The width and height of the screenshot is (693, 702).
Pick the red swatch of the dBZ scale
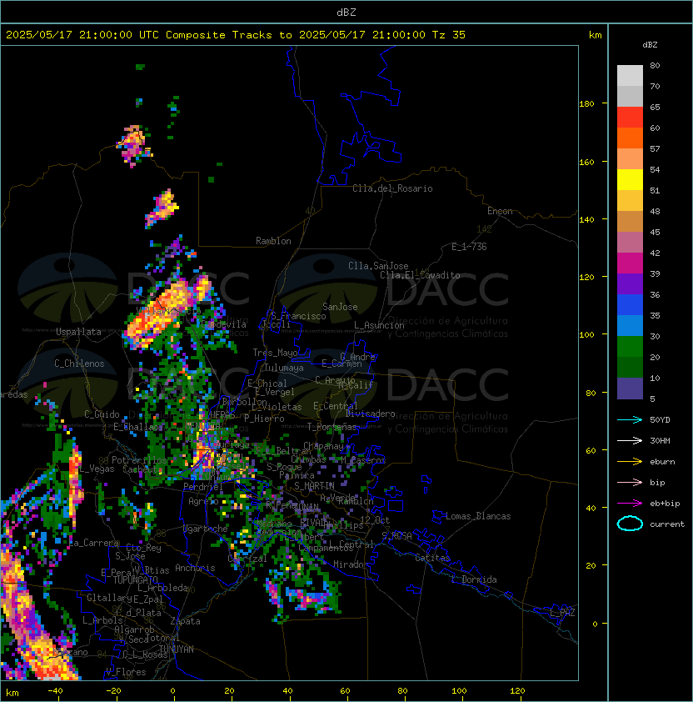tap(630, 118)
